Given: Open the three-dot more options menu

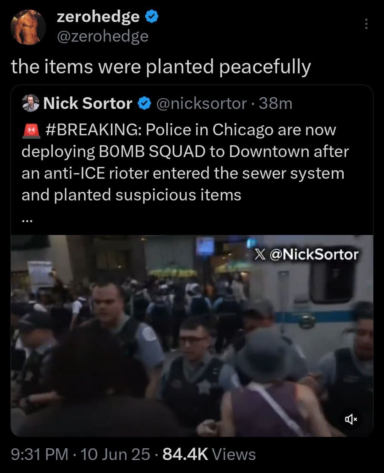Looking at the screenshot, I should 366,24.
